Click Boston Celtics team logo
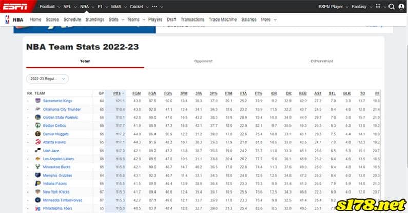Viewport: 408px width, 213px height. tap(38, 125)
